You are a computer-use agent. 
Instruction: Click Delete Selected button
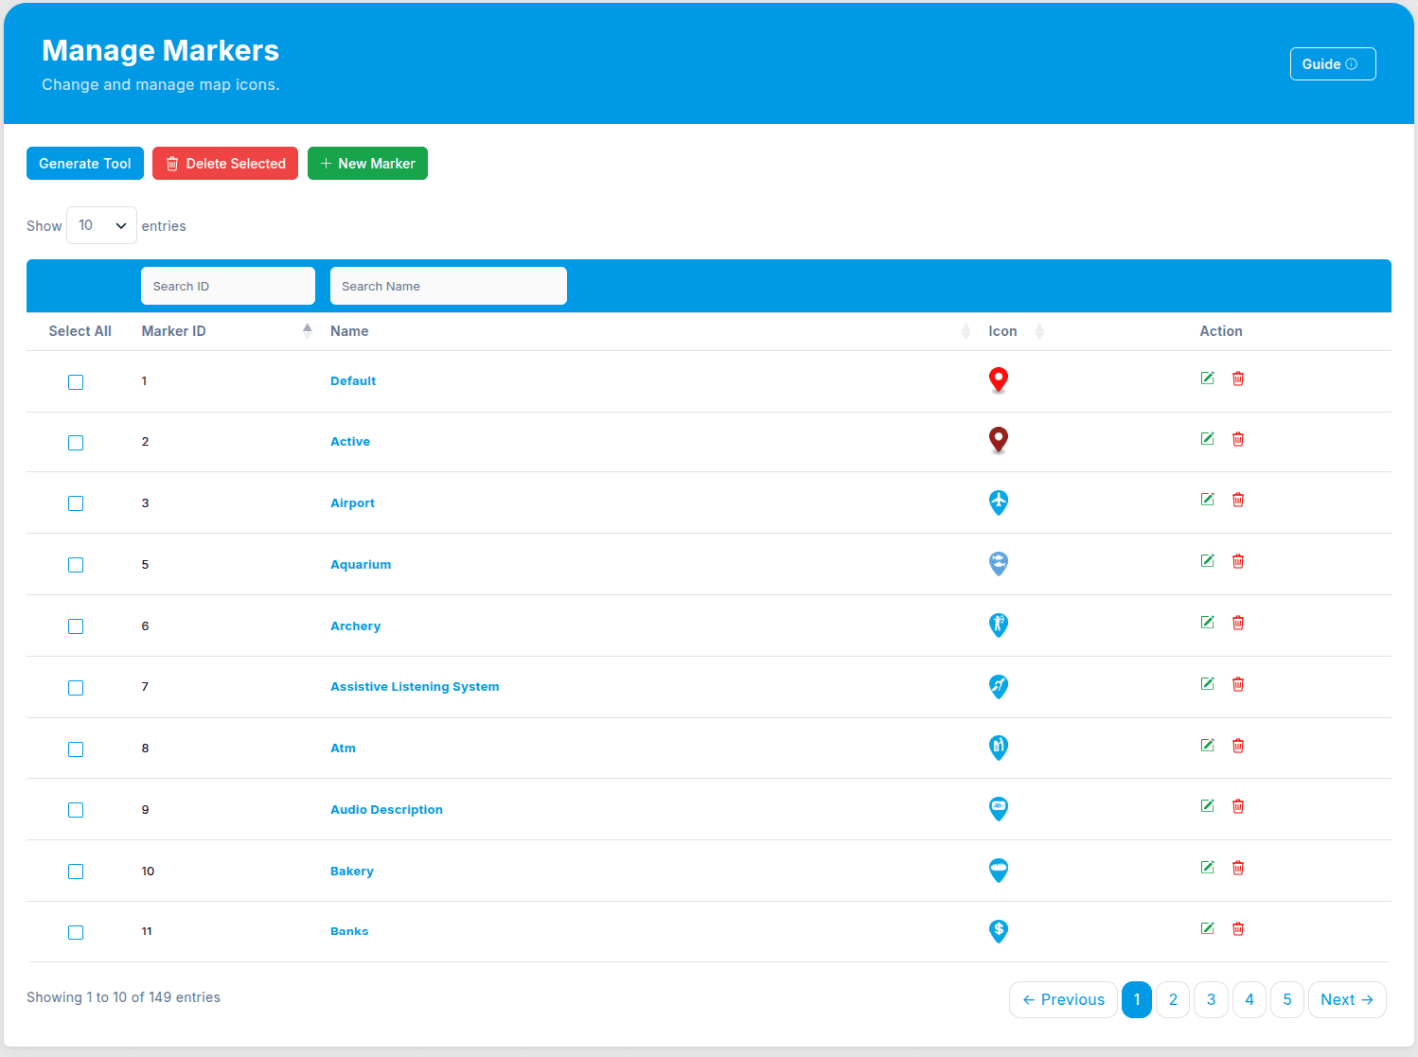pos(225,164)
